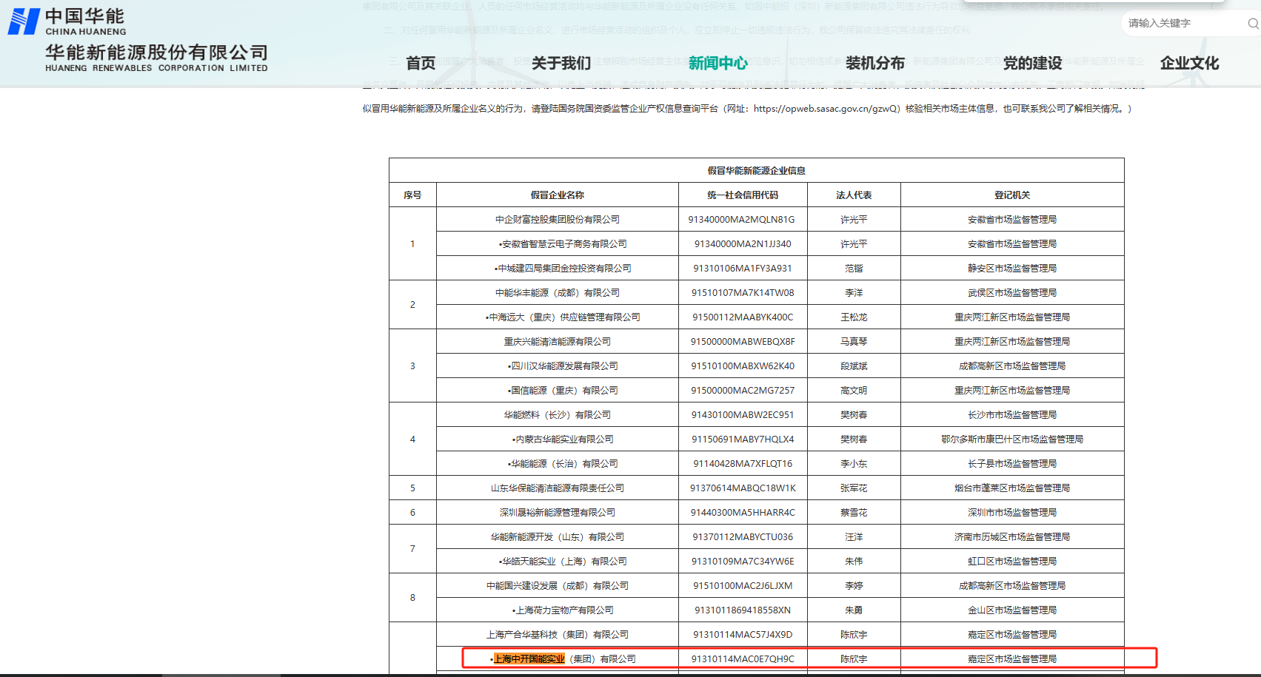
Task: Click the China Huaneng logo icon
Action: point(24,21)
